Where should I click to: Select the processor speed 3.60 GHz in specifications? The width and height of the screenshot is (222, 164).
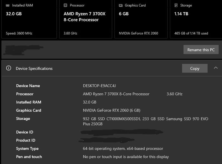click(174, 94)
